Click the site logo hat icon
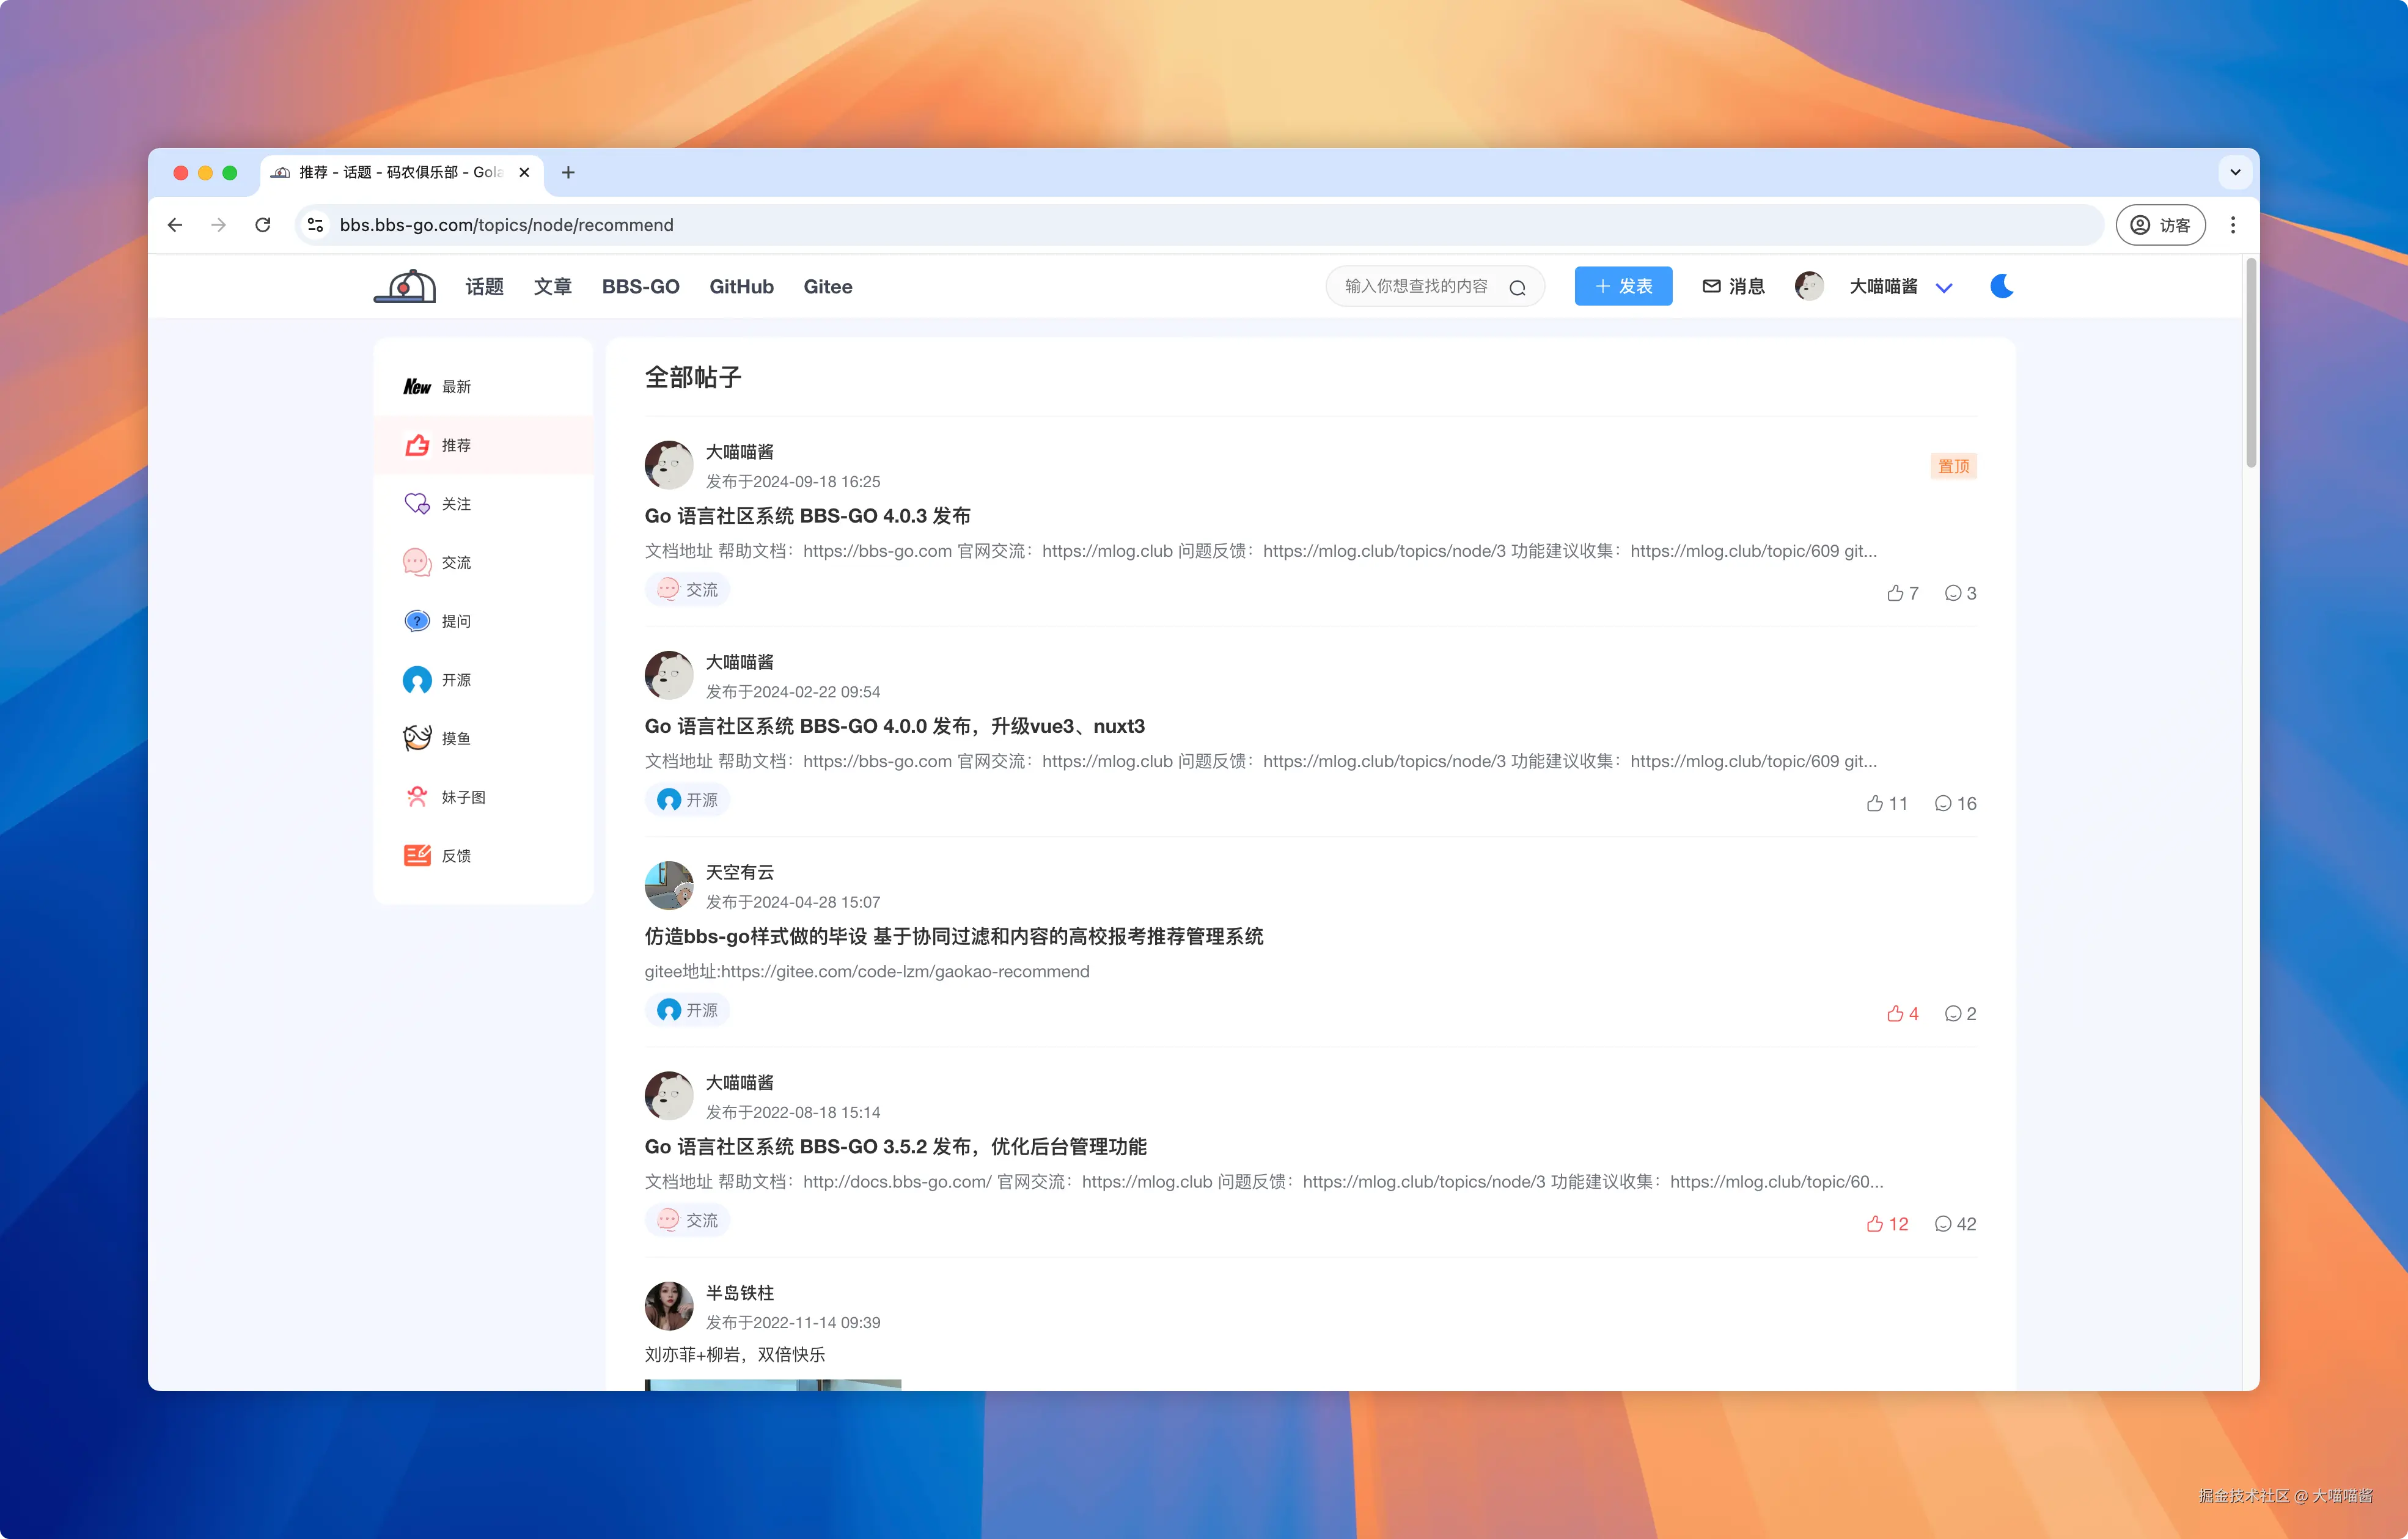The width and height of the screenshot is (2408, 1539). coord(405,287)
